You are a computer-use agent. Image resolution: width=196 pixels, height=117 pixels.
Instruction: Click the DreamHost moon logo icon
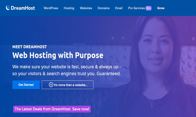(x=8, y=8)
